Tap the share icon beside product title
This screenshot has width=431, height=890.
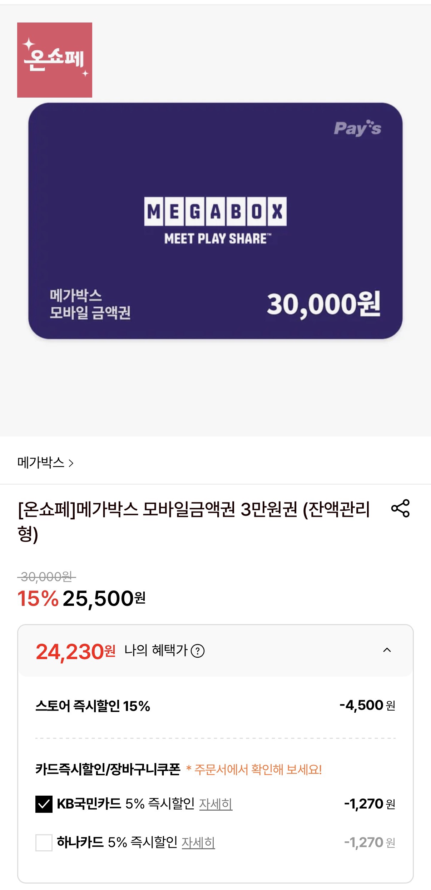pos(400,508)
